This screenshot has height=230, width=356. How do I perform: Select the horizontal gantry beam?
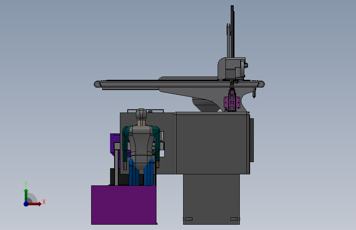point(179,84)
